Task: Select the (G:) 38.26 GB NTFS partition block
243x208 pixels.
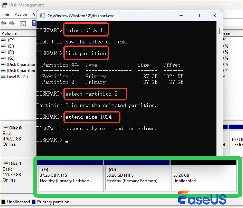Action: coord(137,175)
